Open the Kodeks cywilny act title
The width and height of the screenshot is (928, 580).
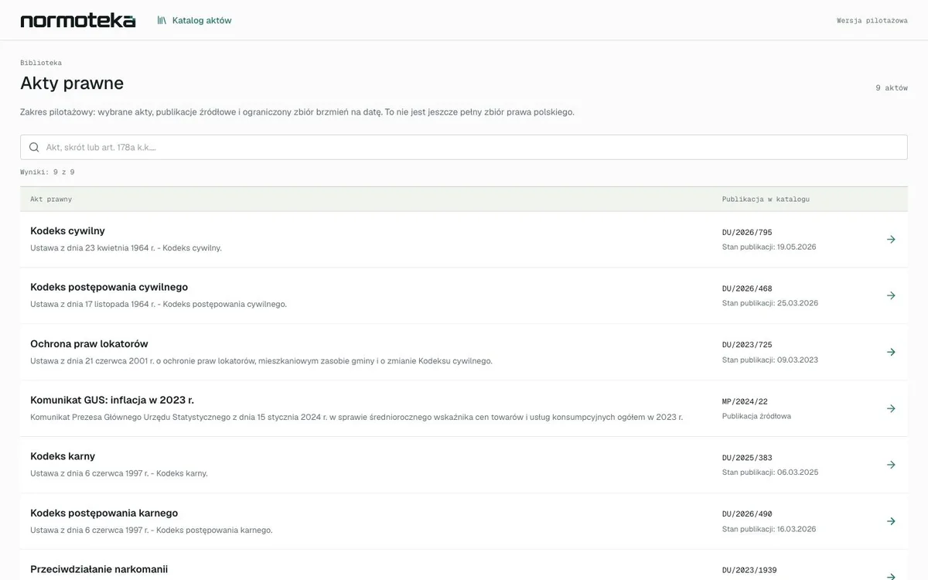pos(67,230)
